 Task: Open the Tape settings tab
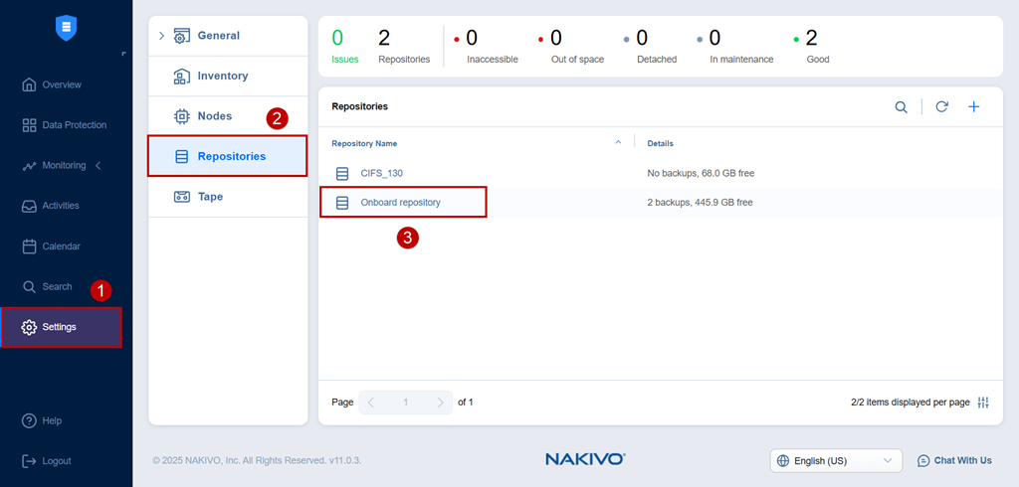[x=228, y=197]
